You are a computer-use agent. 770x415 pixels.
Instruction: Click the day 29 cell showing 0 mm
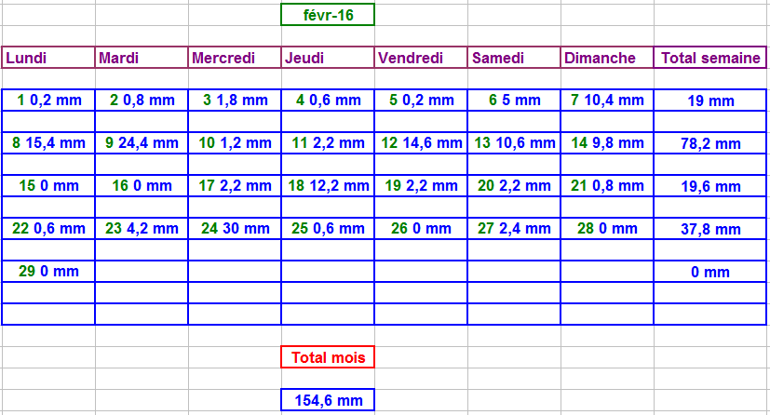point(48,272)
